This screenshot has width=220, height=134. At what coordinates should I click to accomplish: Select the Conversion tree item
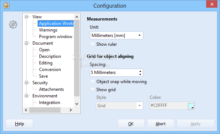pos(50,70)
